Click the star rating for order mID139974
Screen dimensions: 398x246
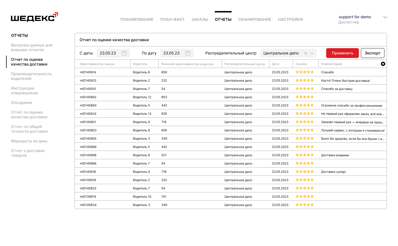click(305, 197)
